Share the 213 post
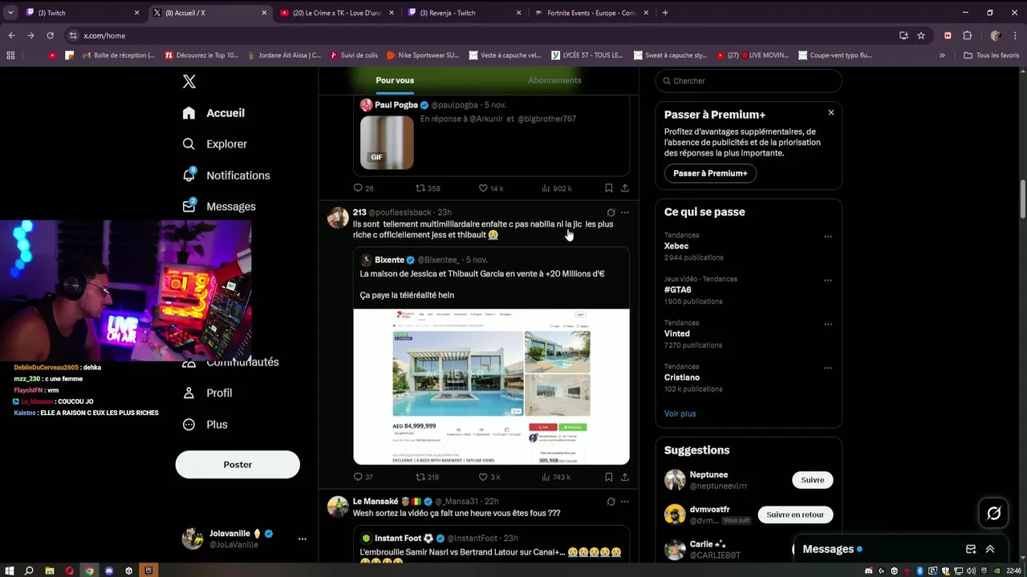This screenshot has height=577, width=1027. [624, 477]
